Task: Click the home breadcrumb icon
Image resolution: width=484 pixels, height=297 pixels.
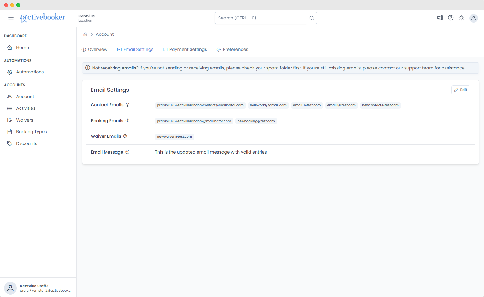Action: tap(85, 34)
